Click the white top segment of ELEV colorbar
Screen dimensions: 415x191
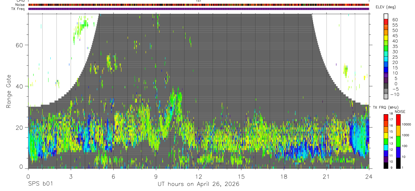click(386, 16)
